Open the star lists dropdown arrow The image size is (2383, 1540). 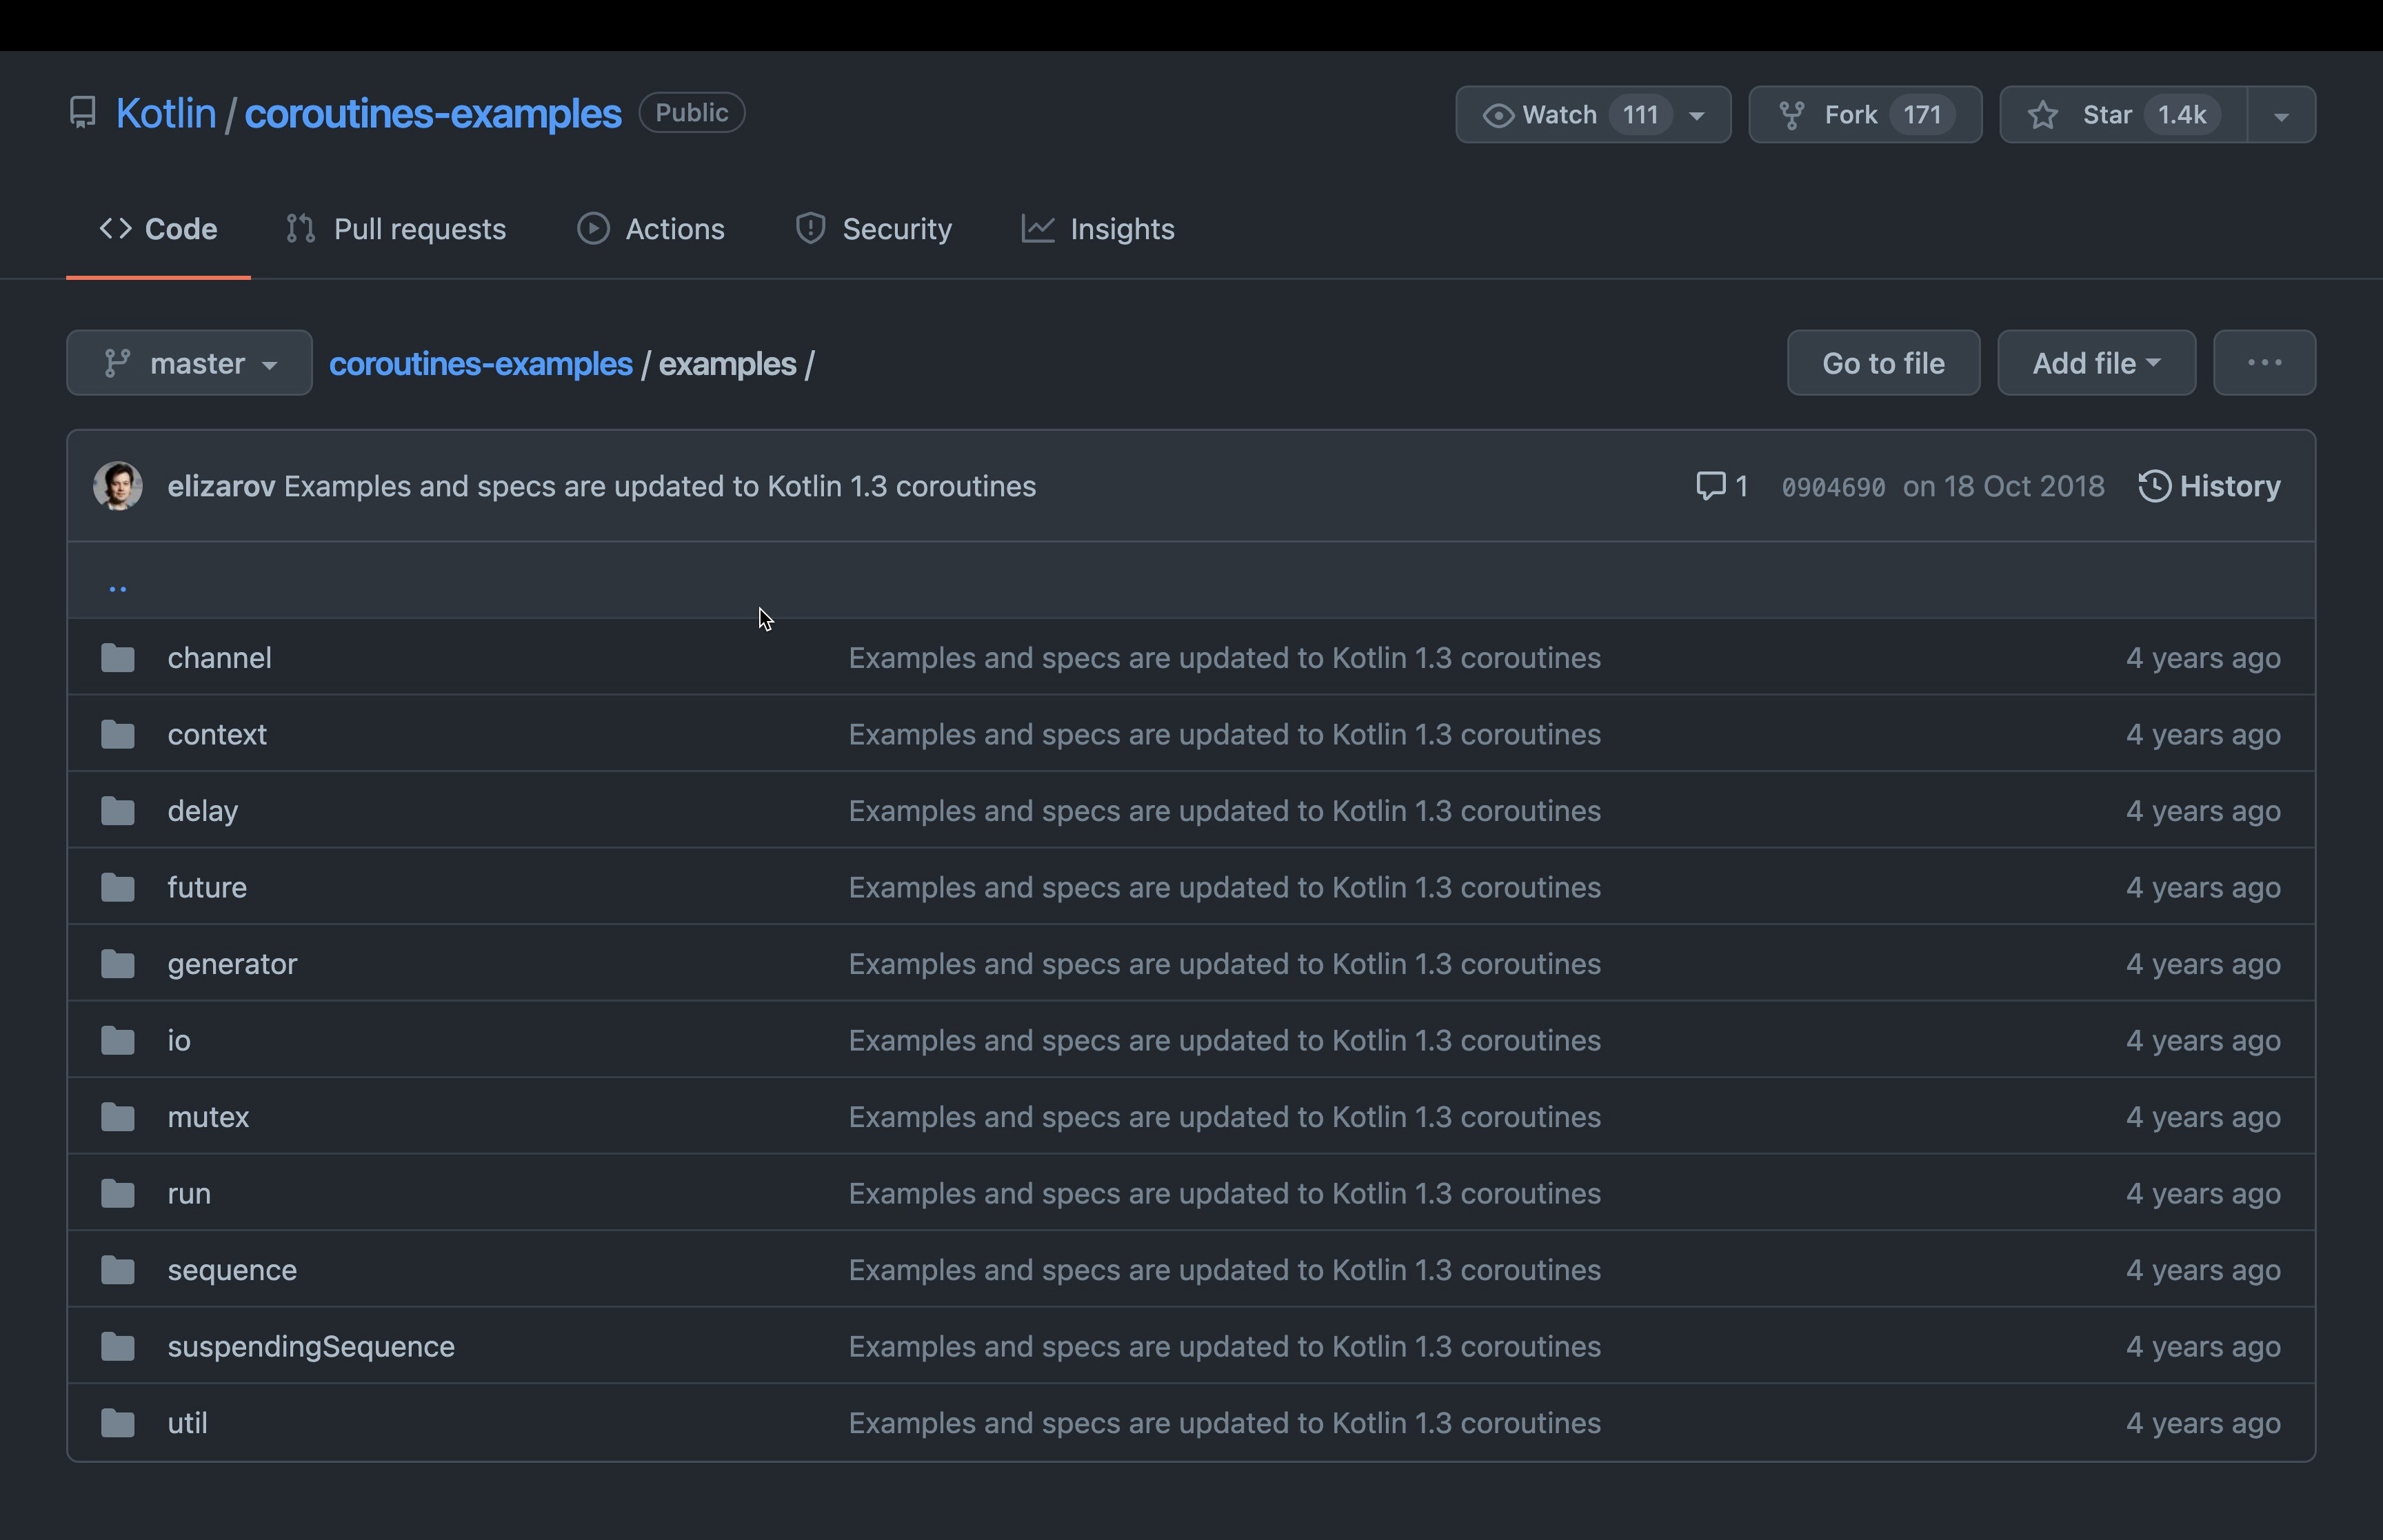2281,115
